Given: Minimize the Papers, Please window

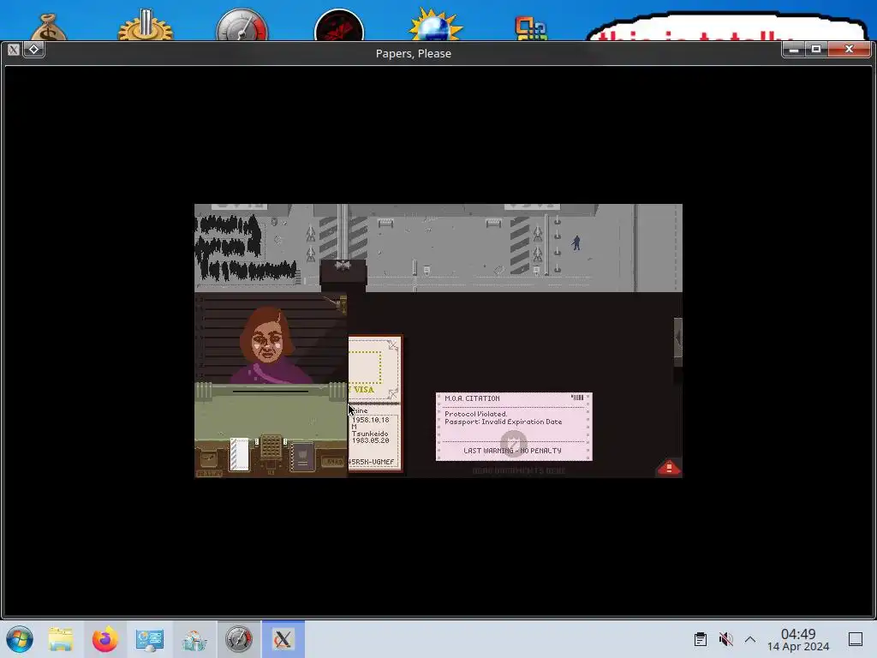Looking at the screenshot, I should tap(794, 49).
